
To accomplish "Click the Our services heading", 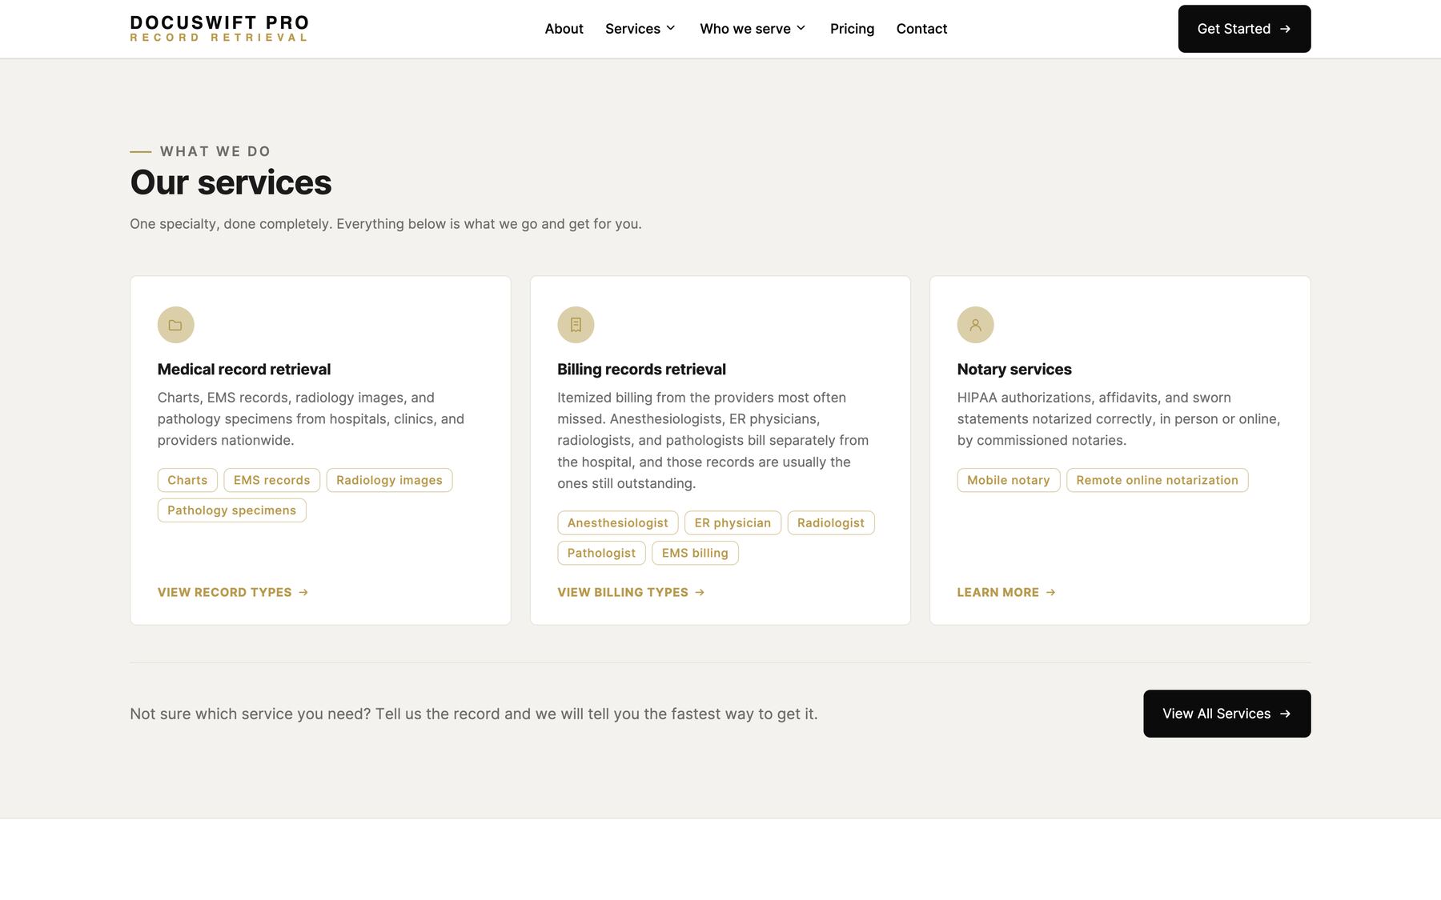I will coord(231,182).
